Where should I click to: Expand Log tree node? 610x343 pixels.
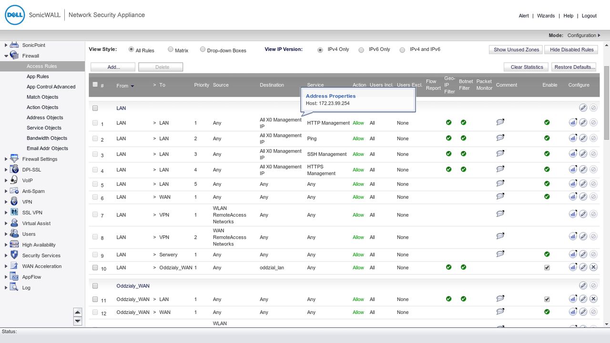click(x=6, y=288)
